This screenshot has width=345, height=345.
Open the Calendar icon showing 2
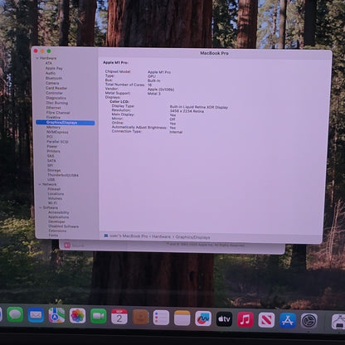[x=119, y=317]
